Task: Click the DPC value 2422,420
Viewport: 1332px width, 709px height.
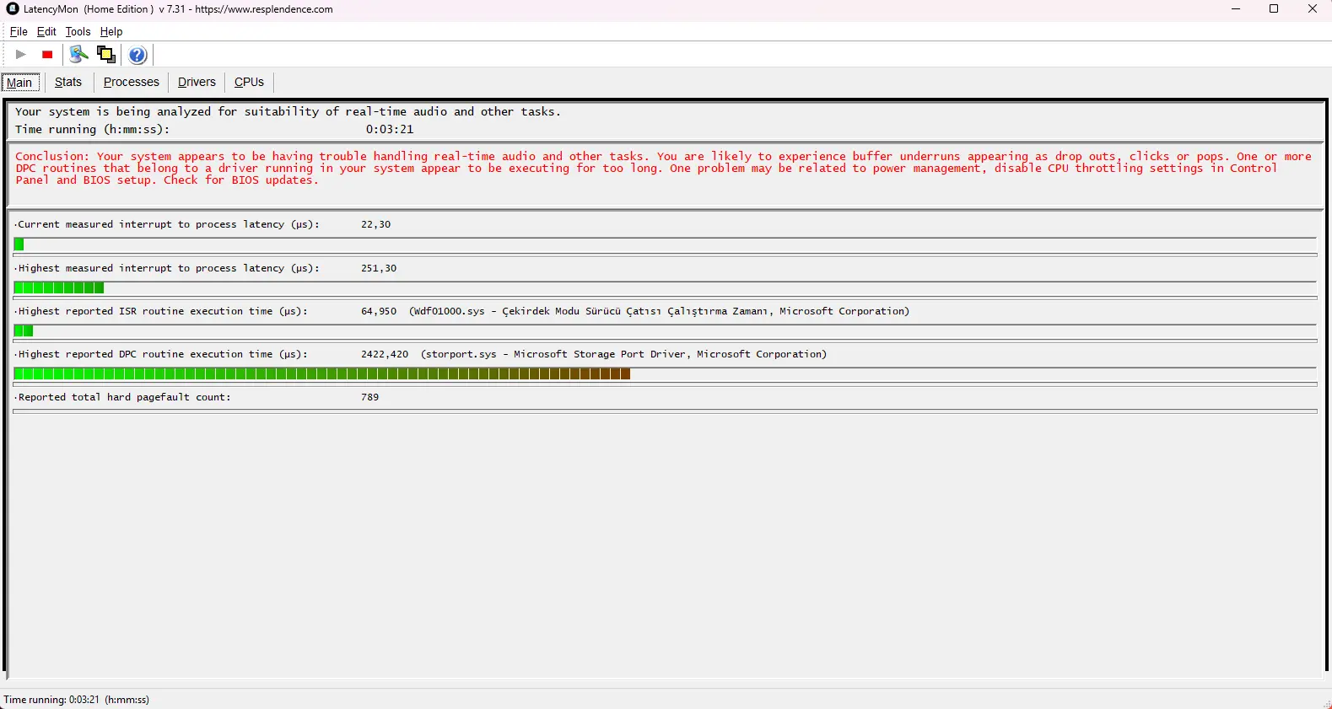Action: 385,354
